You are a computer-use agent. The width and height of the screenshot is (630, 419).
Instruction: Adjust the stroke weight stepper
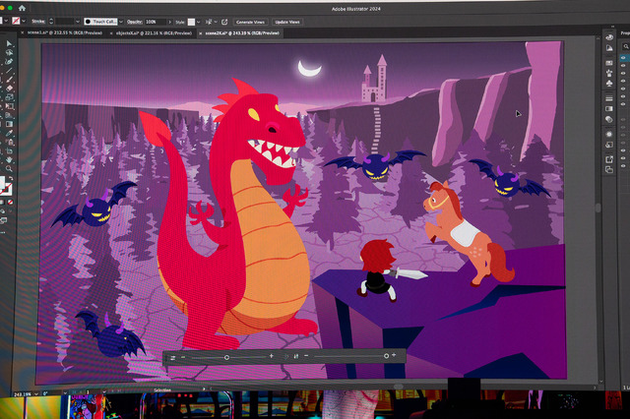pyautogui.click(x=51, y=22)
